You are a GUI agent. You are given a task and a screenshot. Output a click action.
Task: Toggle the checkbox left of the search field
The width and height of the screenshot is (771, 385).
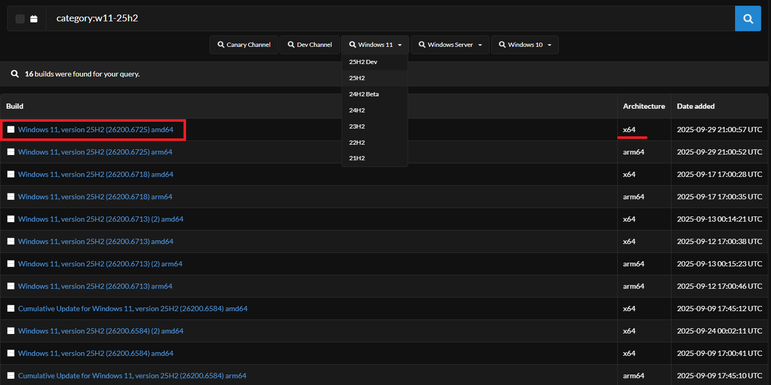coord(20,19)
